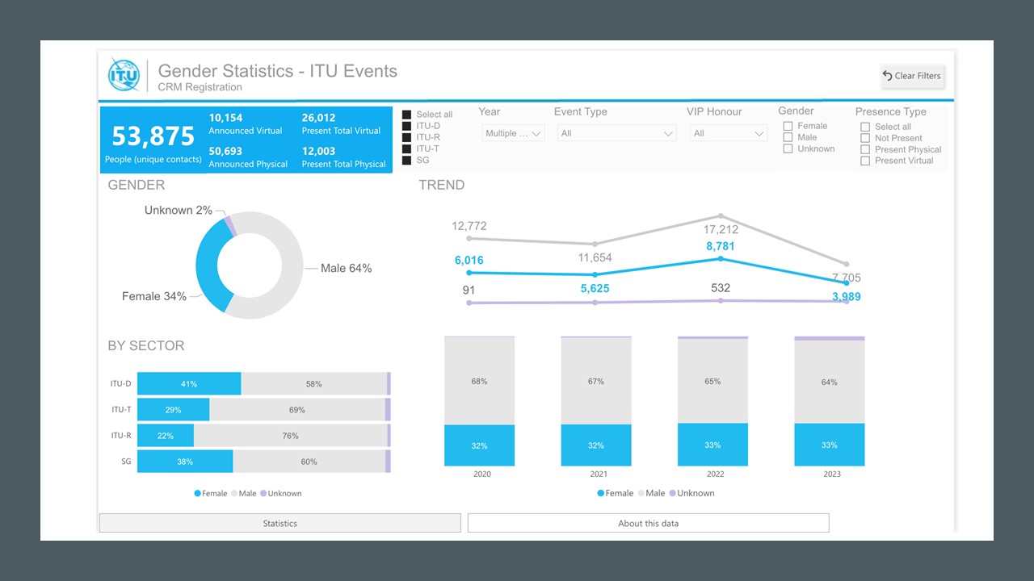Toggle the SG sector filter box
Viewport: 1034px width, 581px height.
coord(406,161)
